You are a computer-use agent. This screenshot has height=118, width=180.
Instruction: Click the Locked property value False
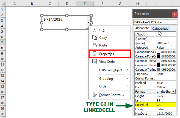pos(166,109)
